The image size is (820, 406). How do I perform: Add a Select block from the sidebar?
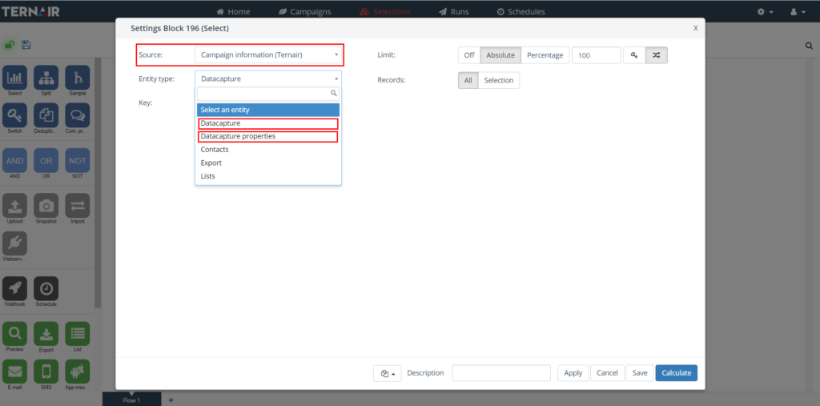pos(14,78)
